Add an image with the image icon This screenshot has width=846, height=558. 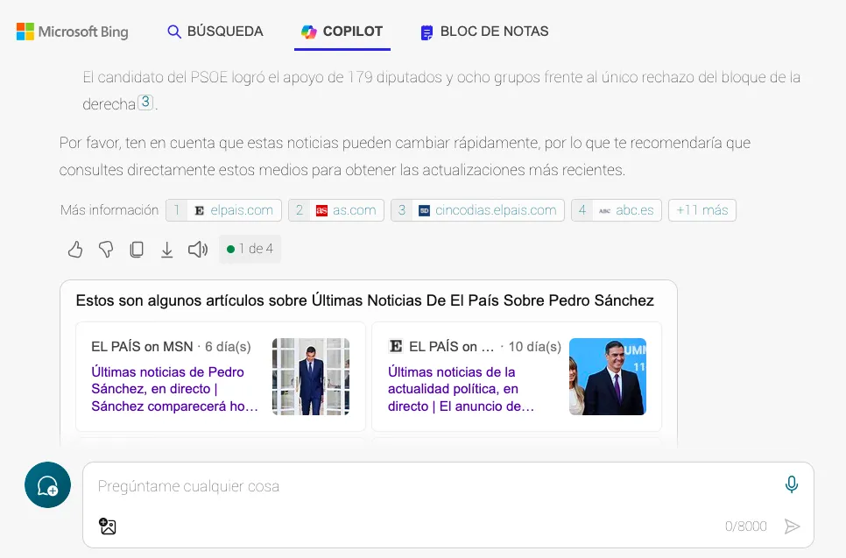108,526
